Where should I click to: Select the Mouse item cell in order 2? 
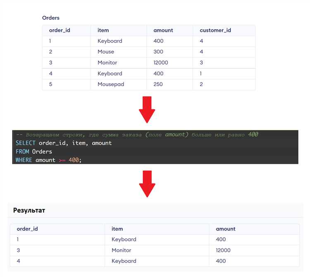tap(105, 52)
